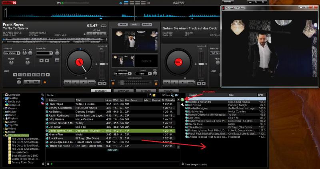320x169 pixels.
Task: Sync the left deck tempo with SYNC
Action: coord(92,83)
